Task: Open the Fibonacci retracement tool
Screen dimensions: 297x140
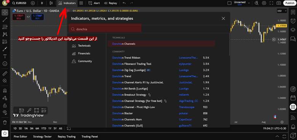Action: point(5,27)
